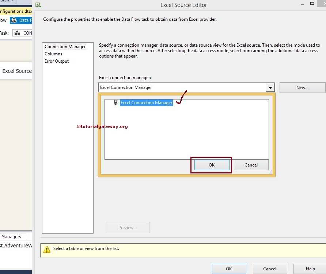
Task: Select the st.AdventureWorks connection manager entry
Action: (15, 246)
